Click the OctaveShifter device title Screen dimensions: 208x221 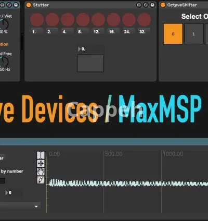[x=182, y=5]
